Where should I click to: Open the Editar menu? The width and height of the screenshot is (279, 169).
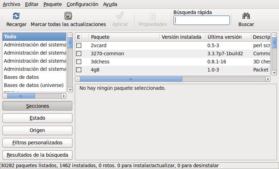(32, 4)
